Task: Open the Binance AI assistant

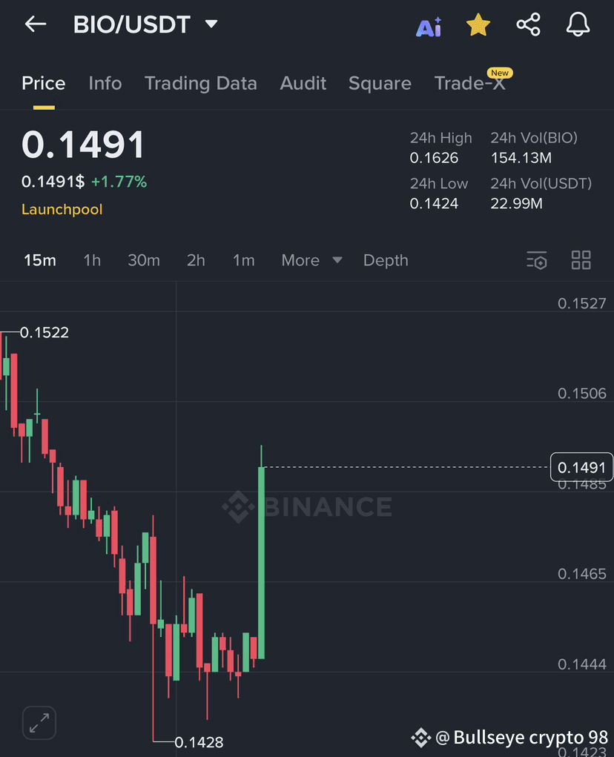Action: pos(429,24)
